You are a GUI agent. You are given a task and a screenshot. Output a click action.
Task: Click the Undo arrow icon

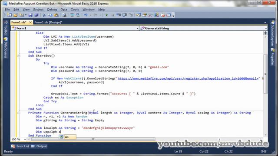click(x=86, y=15)
